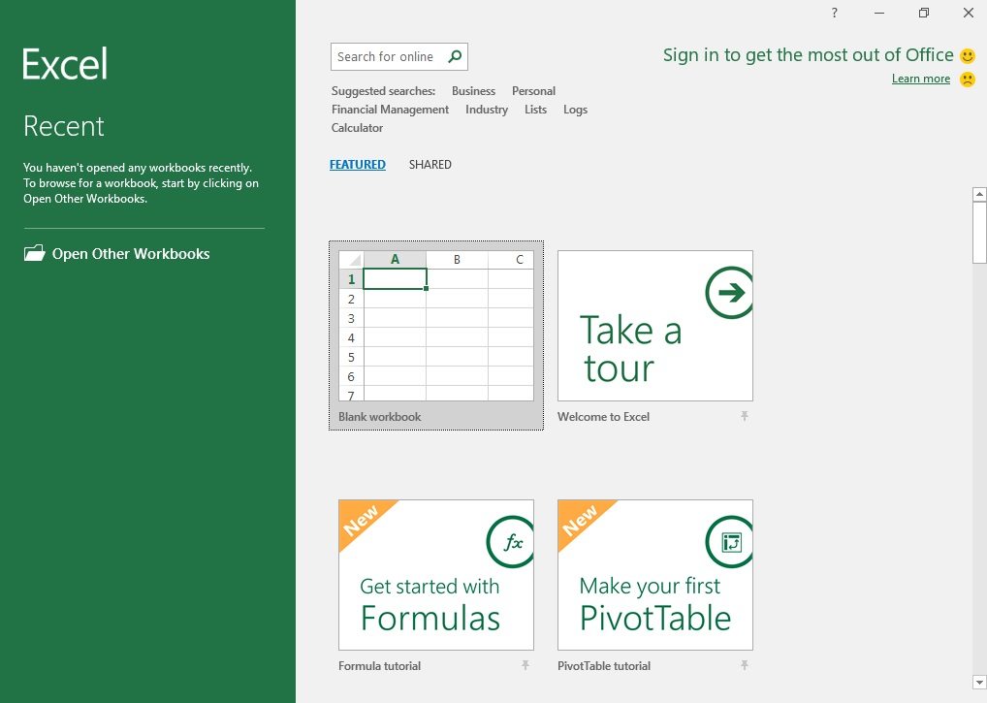
Task: Open the Blank workbook template
Action: click(x=436, y=326)
